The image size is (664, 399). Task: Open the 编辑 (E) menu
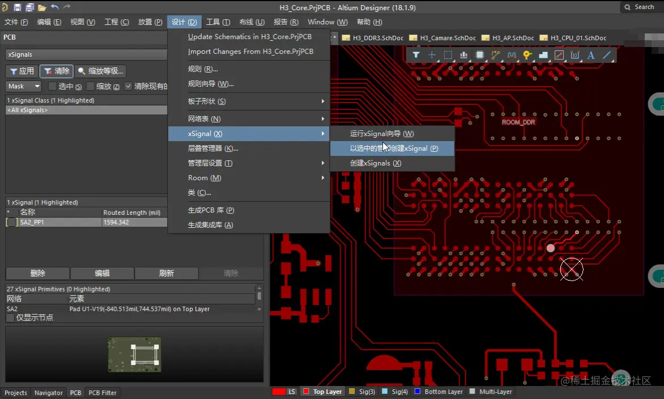pyautogui.click(x=49, y=22)
